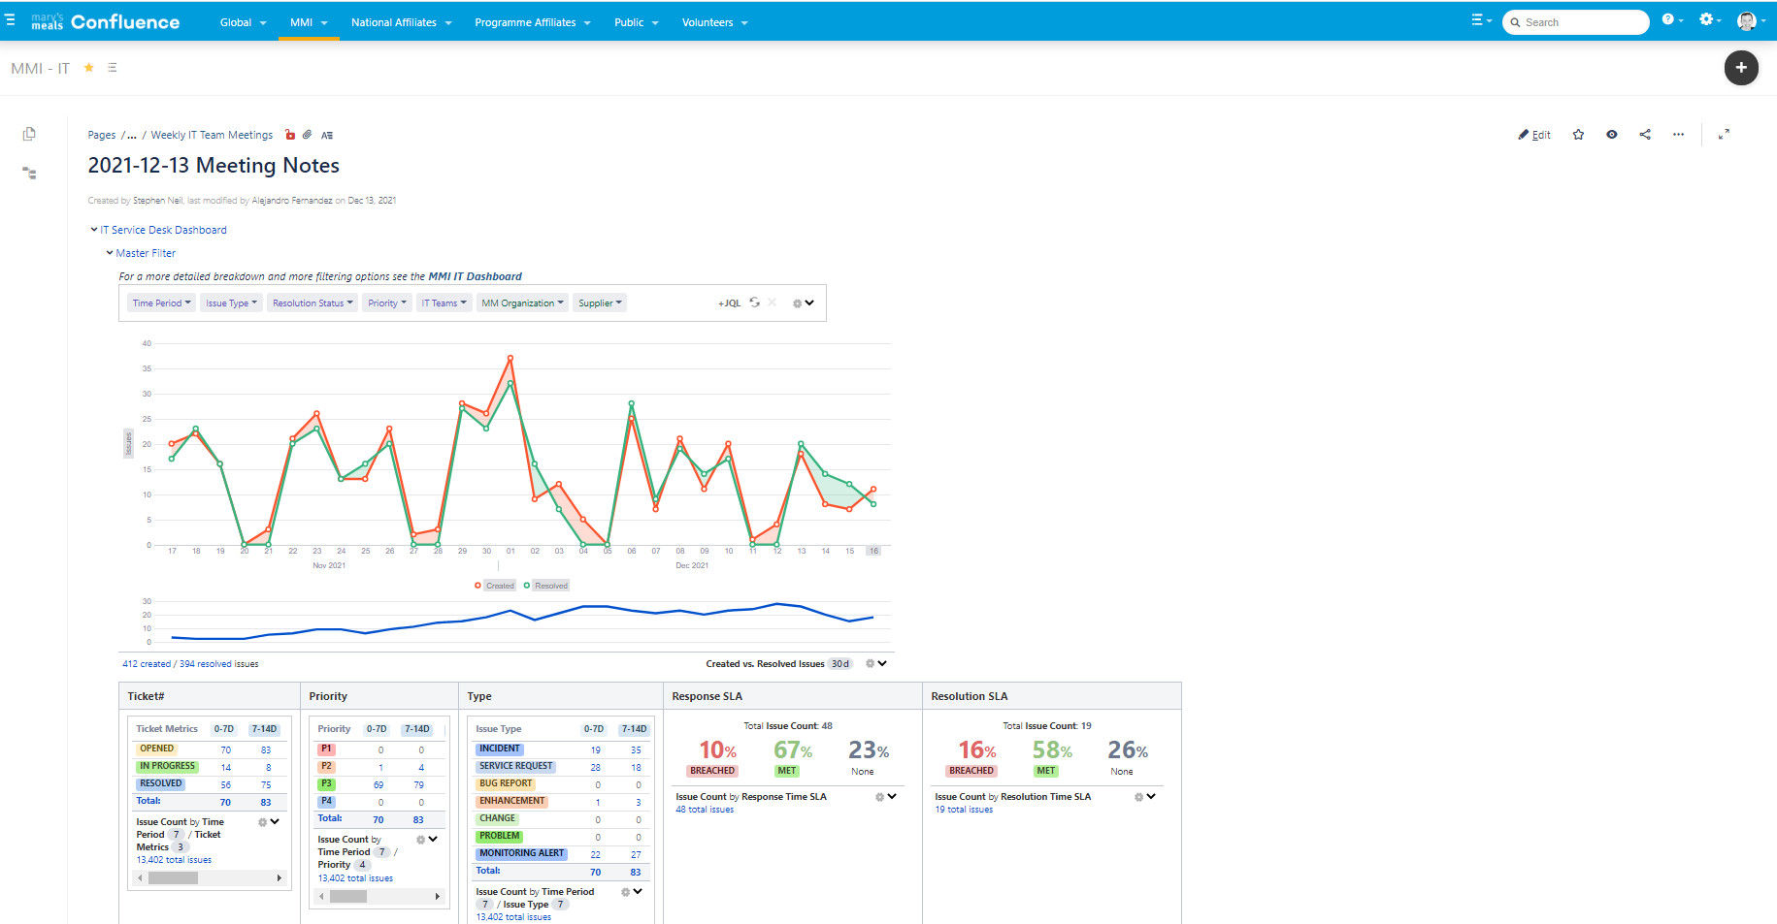Save page for later with star icon

1578,135
